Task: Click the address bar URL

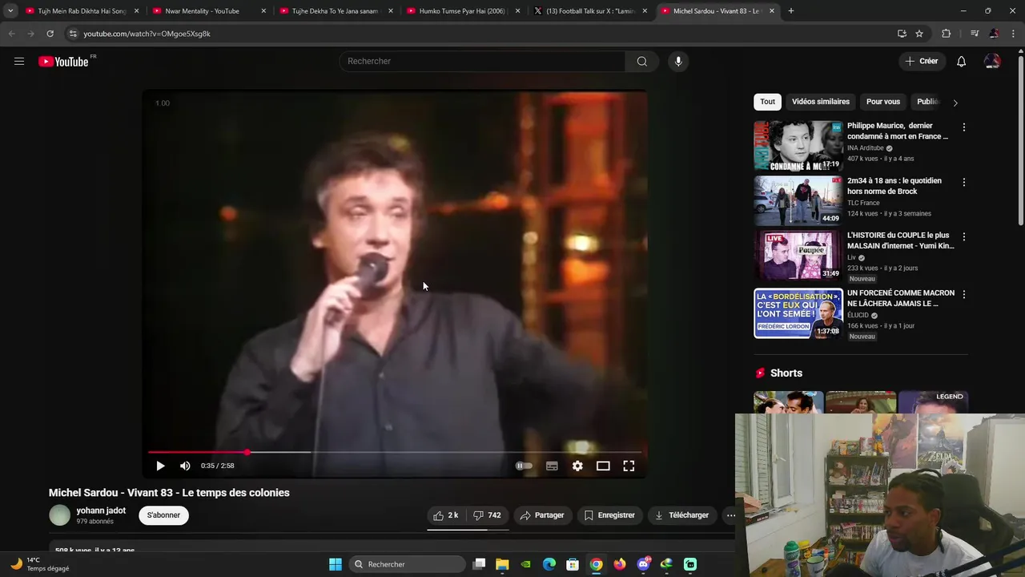Action: pyautogui.click(x=147, y=34)
